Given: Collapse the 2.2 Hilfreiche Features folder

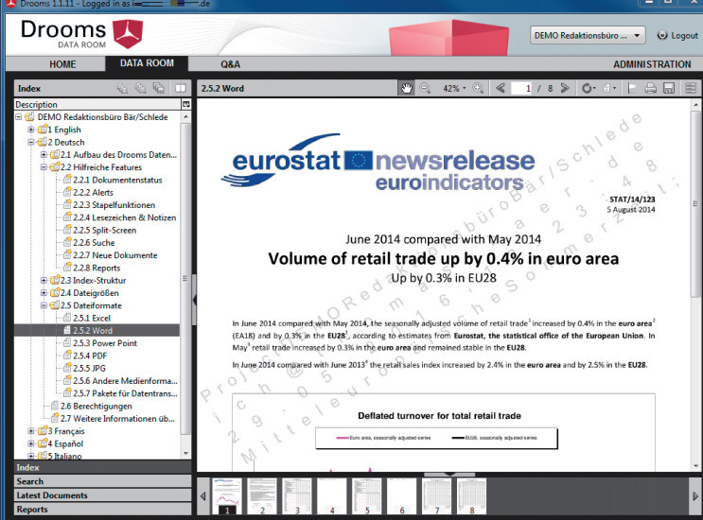Looking at the screenshot, I should coord(44,167).
